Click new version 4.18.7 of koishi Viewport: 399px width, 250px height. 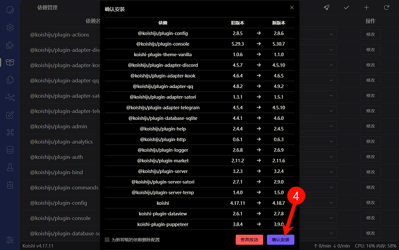(x=279, y=203)
